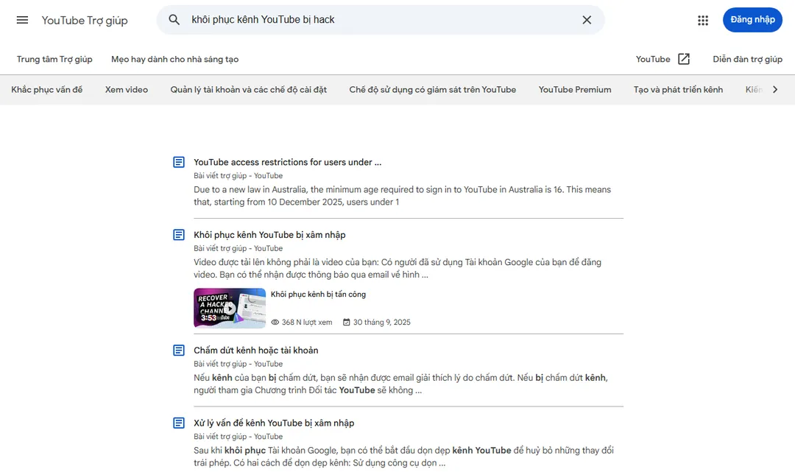Open Chấm dứt kênh hoặc tài khoản article

[256, 351]
